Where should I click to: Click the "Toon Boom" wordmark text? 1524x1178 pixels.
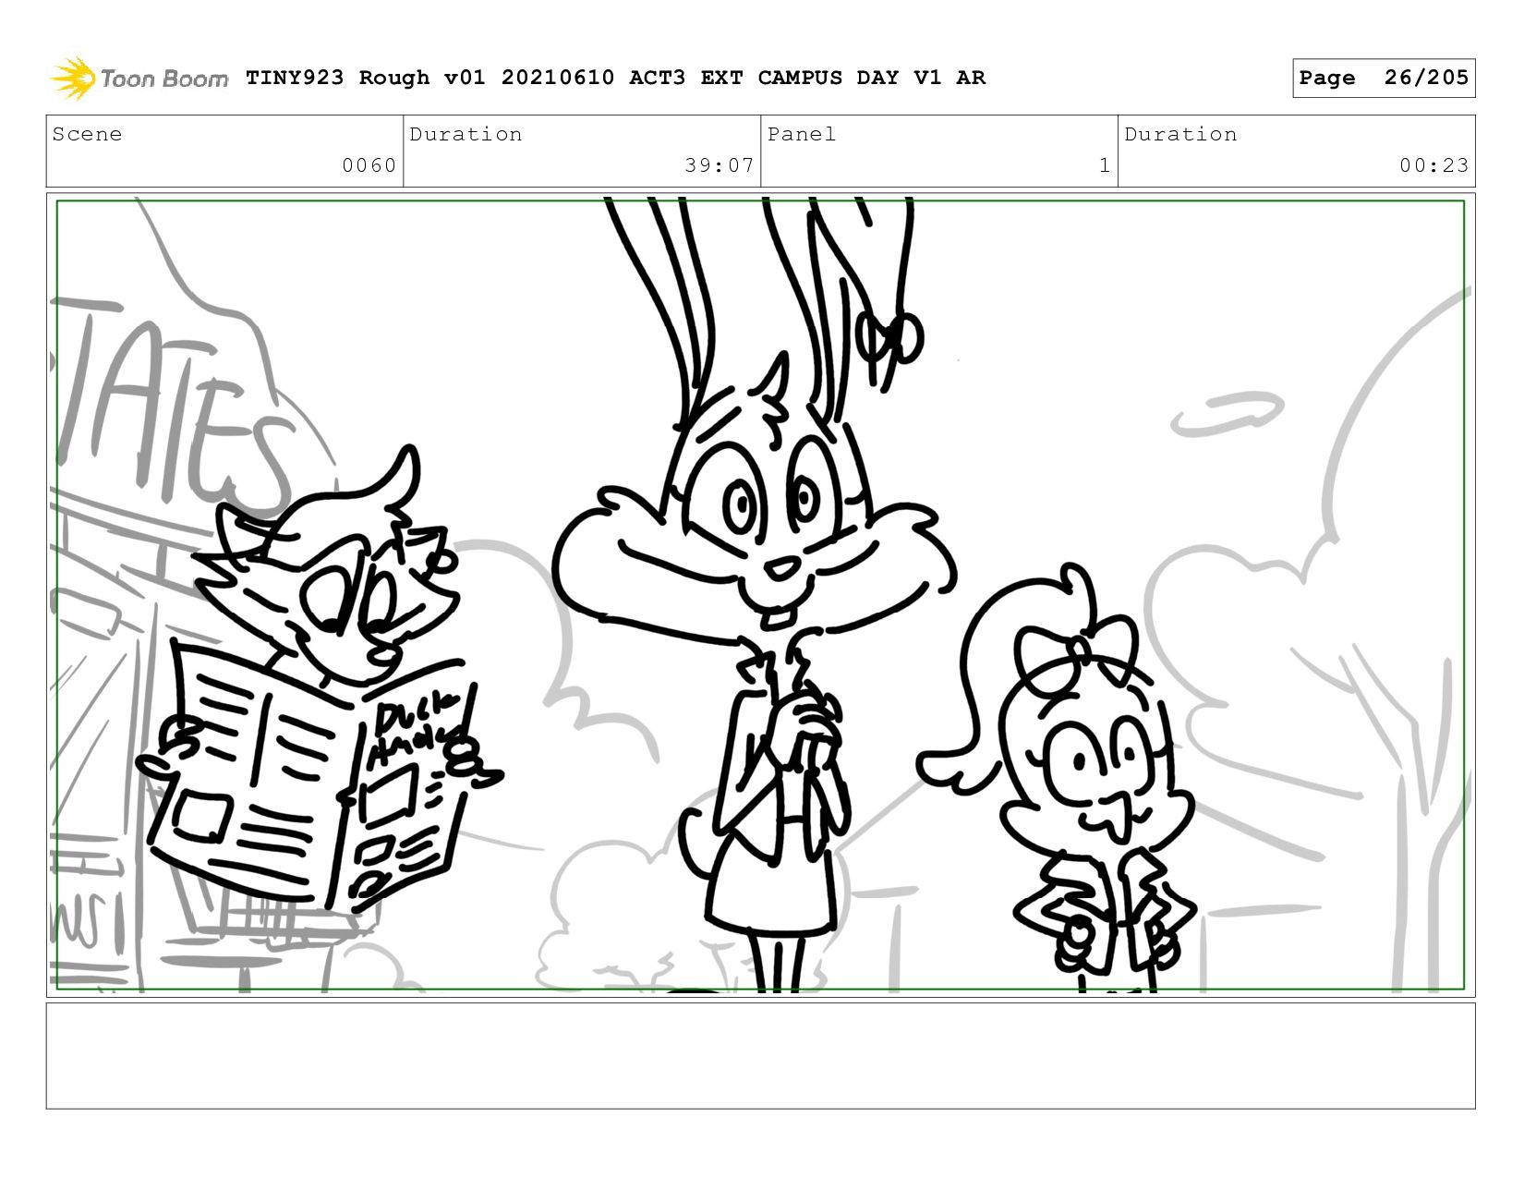[164, 79]
